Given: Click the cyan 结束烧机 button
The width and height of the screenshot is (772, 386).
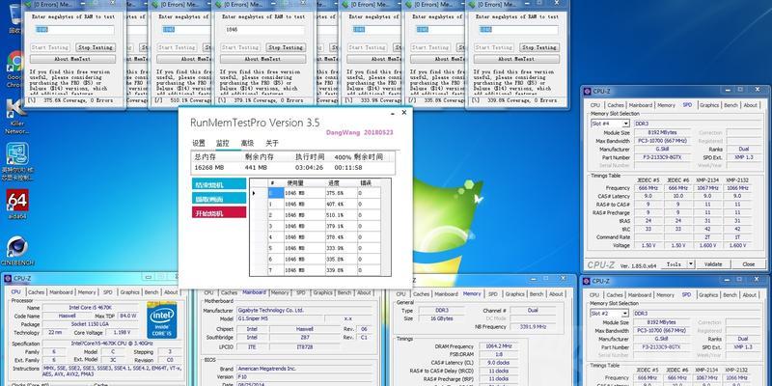Looking at the screenshot, I should (x=219, y=184).
